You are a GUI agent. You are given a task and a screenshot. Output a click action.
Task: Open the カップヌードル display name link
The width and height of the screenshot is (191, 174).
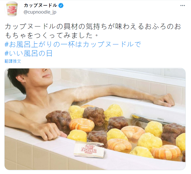(41, 5)
